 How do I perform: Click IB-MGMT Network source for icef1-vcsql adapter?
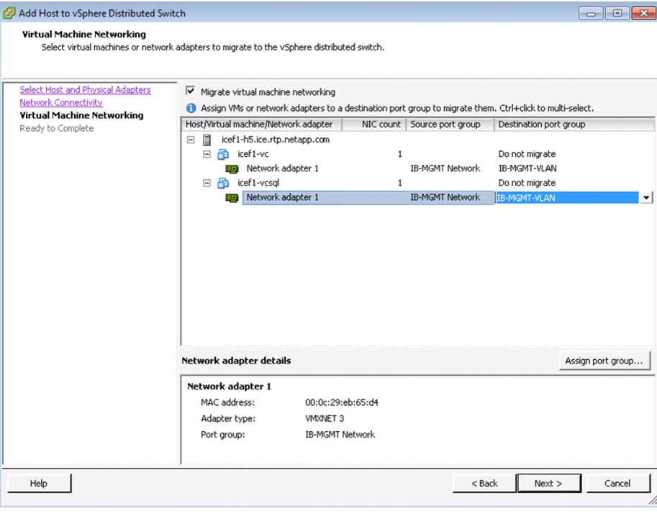tap(445, 197)
